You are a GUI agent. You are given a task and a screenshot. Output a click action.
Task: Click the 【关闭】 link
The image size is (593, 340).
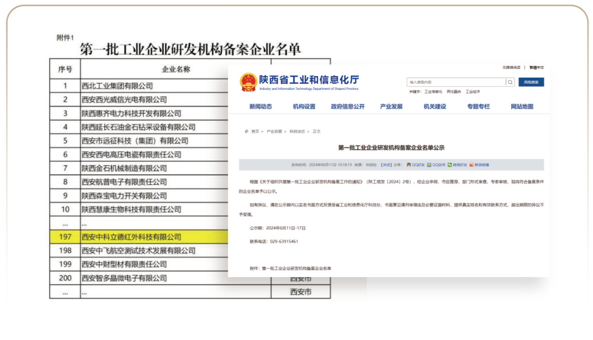[x=386, y=165]
